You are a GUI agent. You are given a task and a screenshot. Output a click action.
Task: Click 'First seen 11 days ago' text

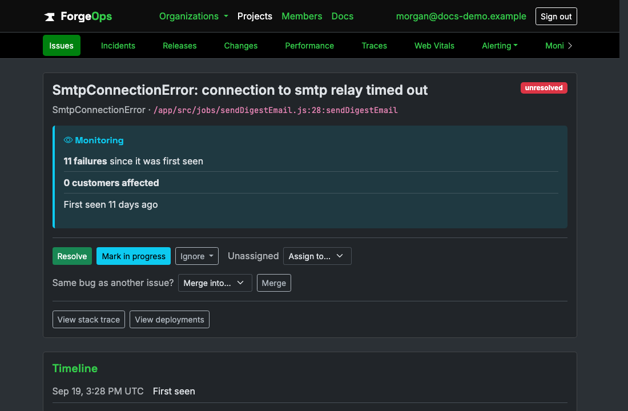(x=111, y=204)
